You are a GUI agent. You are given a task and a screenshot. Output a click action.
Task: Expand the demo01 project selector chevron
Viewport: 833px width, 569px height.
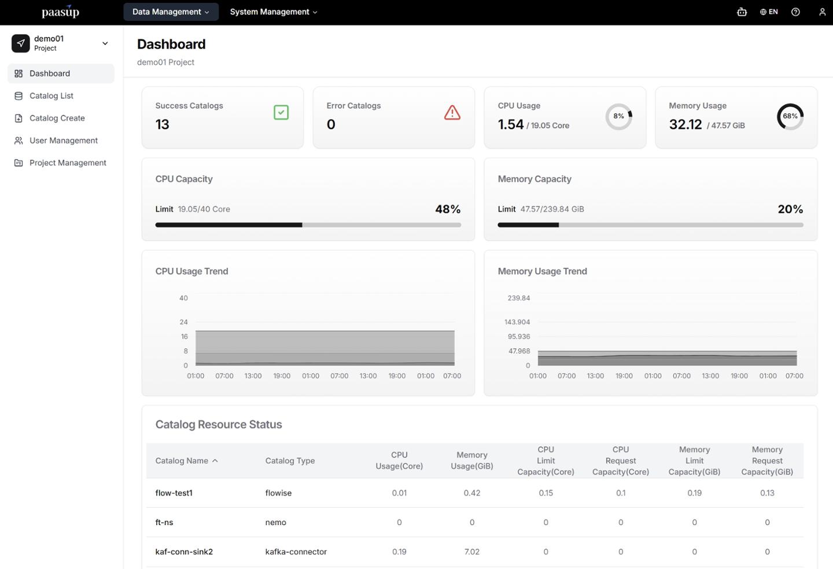tap(105, 43)
